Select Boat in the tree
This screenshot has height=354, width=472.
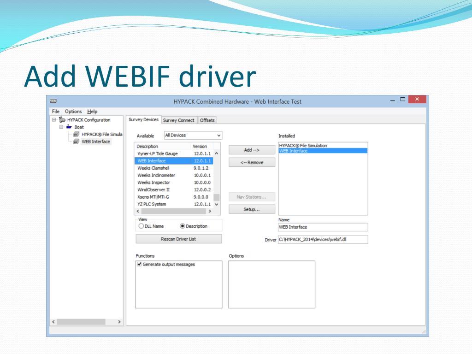click(x=79, y=127)
